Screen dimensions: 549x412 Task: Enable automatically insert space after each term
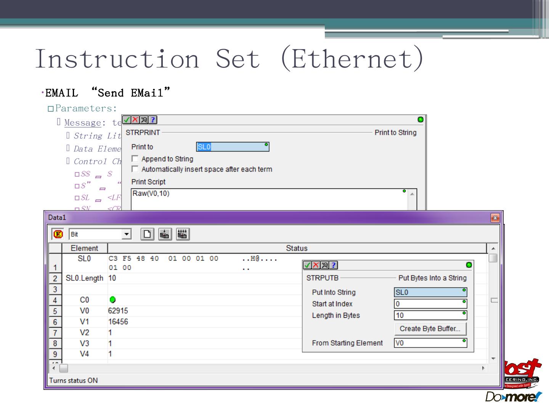point(135,169)
